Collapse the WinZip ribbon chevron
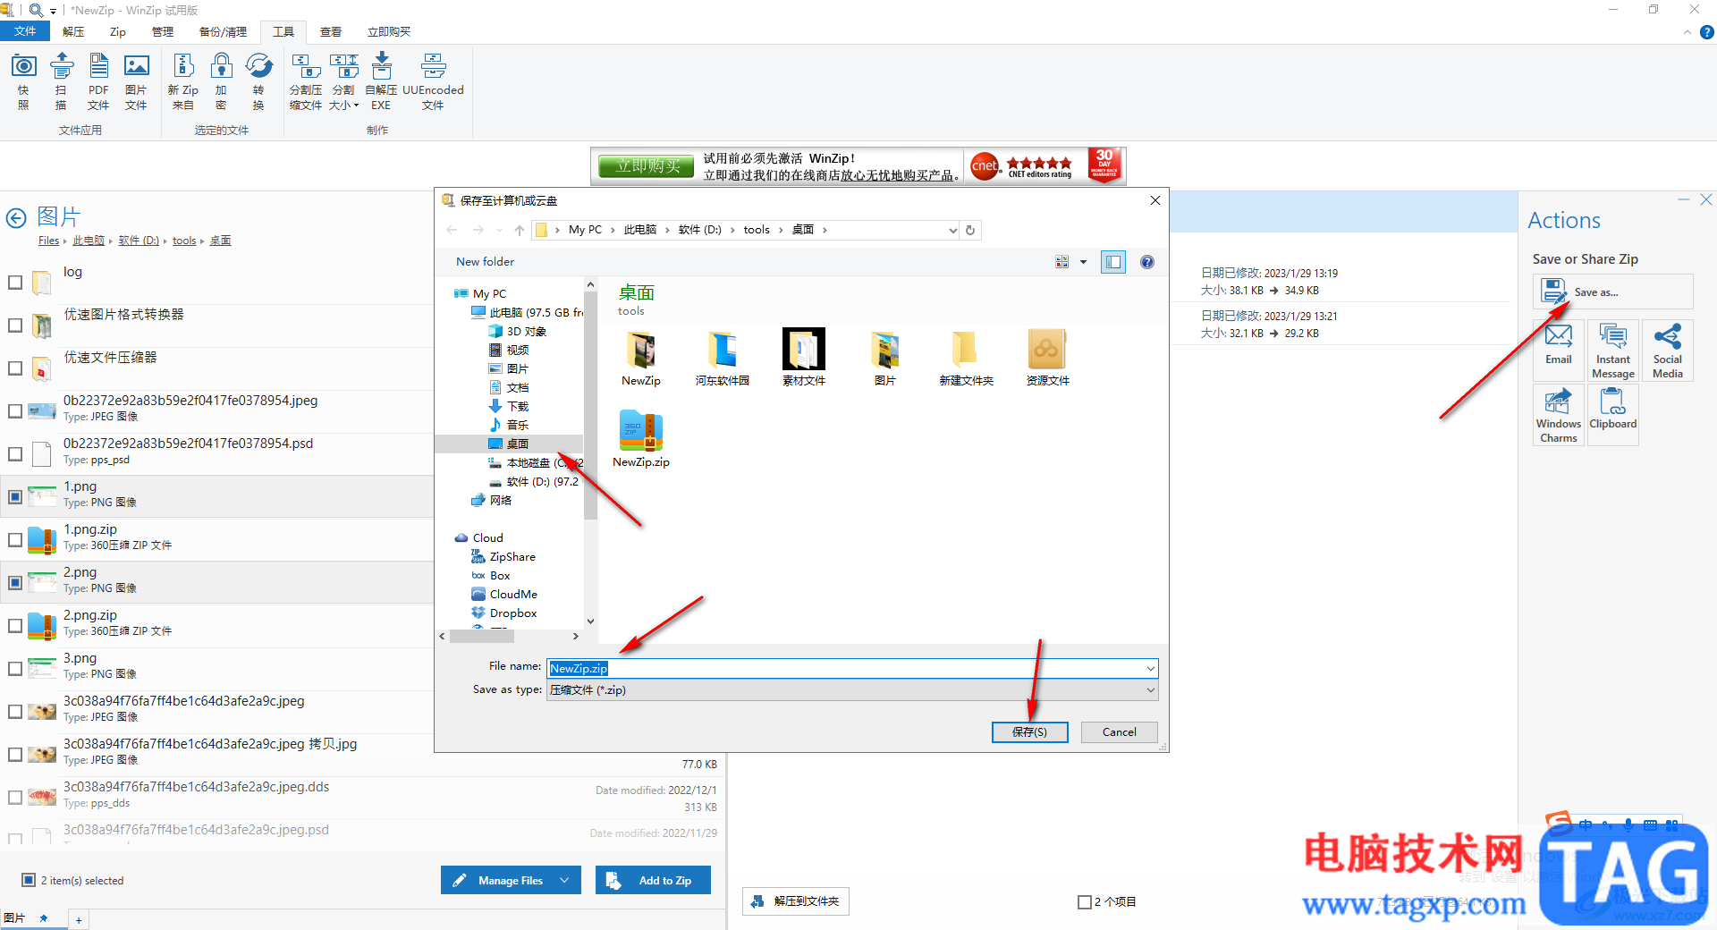The height and width of the screenshot is (930, 1717). (1687, 32)
